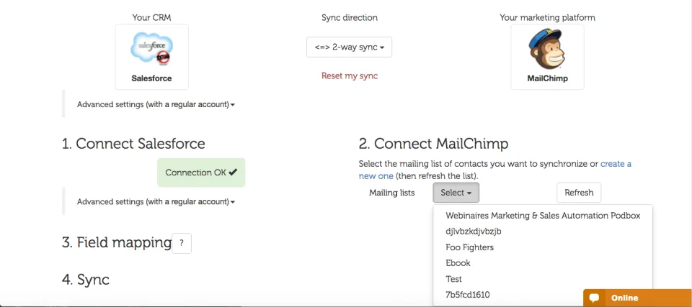Open the Mailing lists Select dropdown
The image size is (692, 307).
pos(456,193)
